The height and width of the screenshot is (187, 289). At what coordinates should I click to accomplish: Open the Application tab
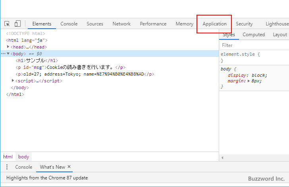click(214, 24)
